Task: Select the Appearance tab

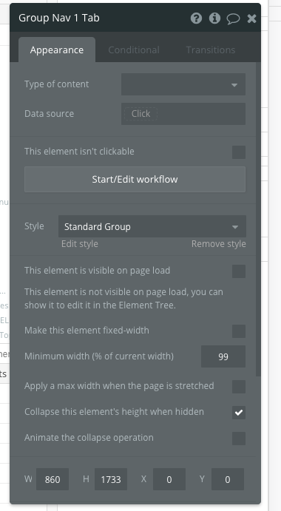Action: 57,50
